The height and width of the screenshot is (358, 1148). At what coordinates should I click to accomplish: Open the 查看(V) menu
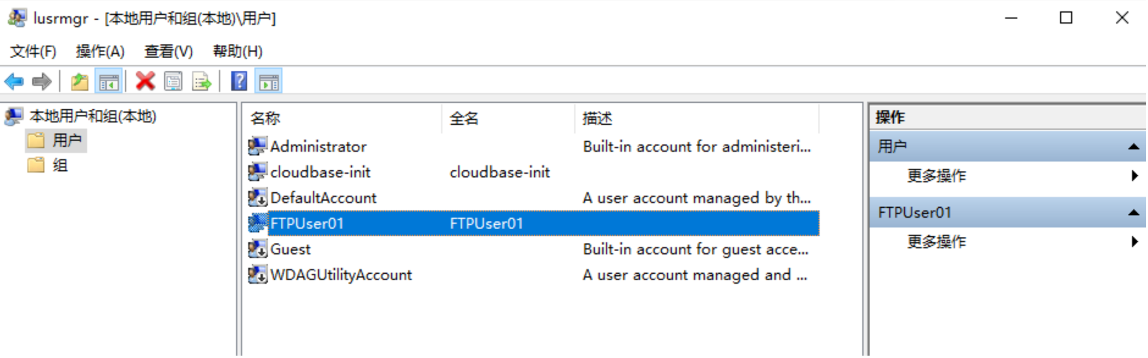point(169,52)
